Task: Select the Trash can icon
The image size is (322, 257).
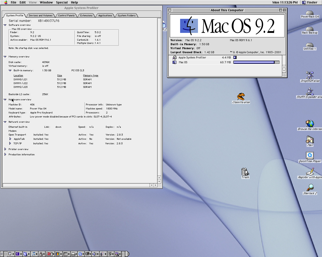Action: pos(245,172)
